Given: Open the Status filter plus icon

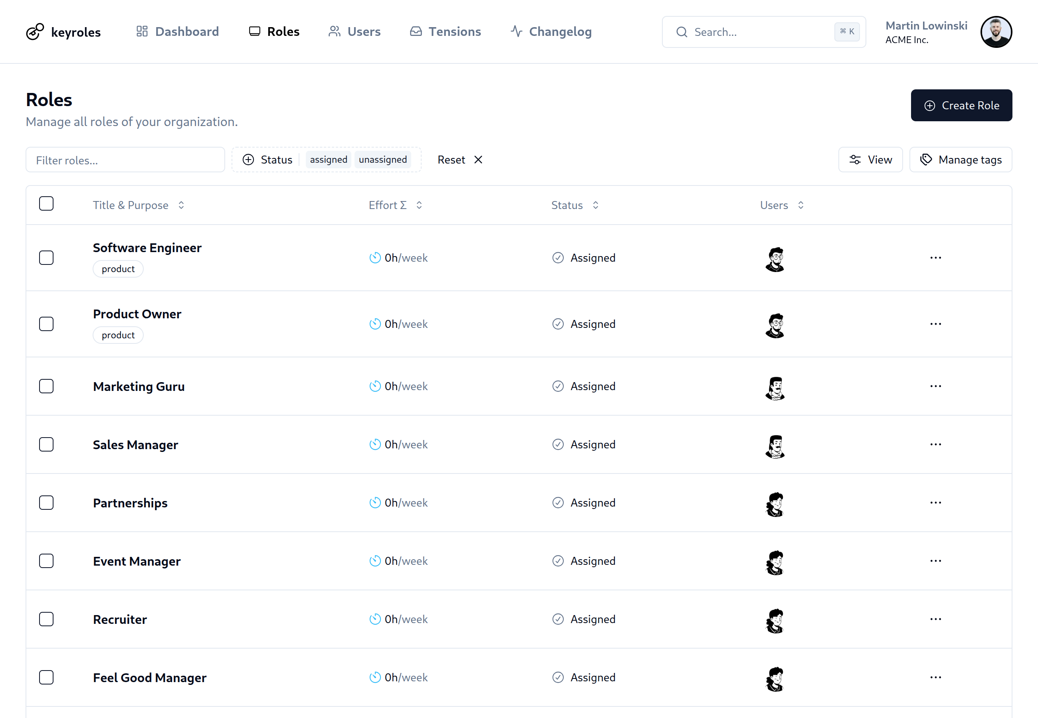Looking at the screenshot, I should 248,159.
